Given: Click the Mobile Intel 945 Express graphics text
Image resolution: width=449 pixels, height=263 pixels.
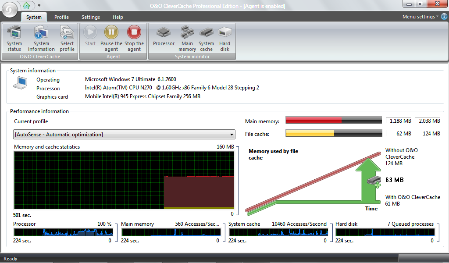Looking at the screenshot, I should tap(143, 96).
